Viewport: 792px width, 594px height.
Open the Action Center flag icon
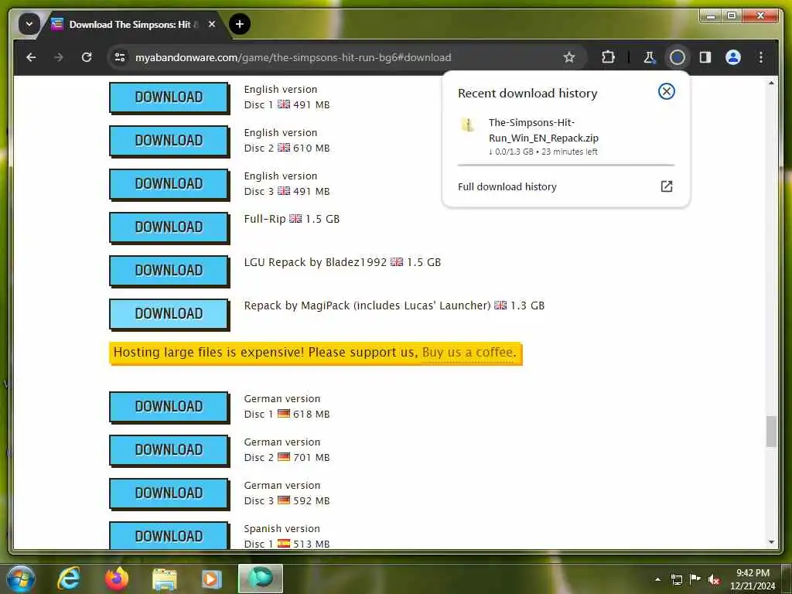(x=695, y=579)
